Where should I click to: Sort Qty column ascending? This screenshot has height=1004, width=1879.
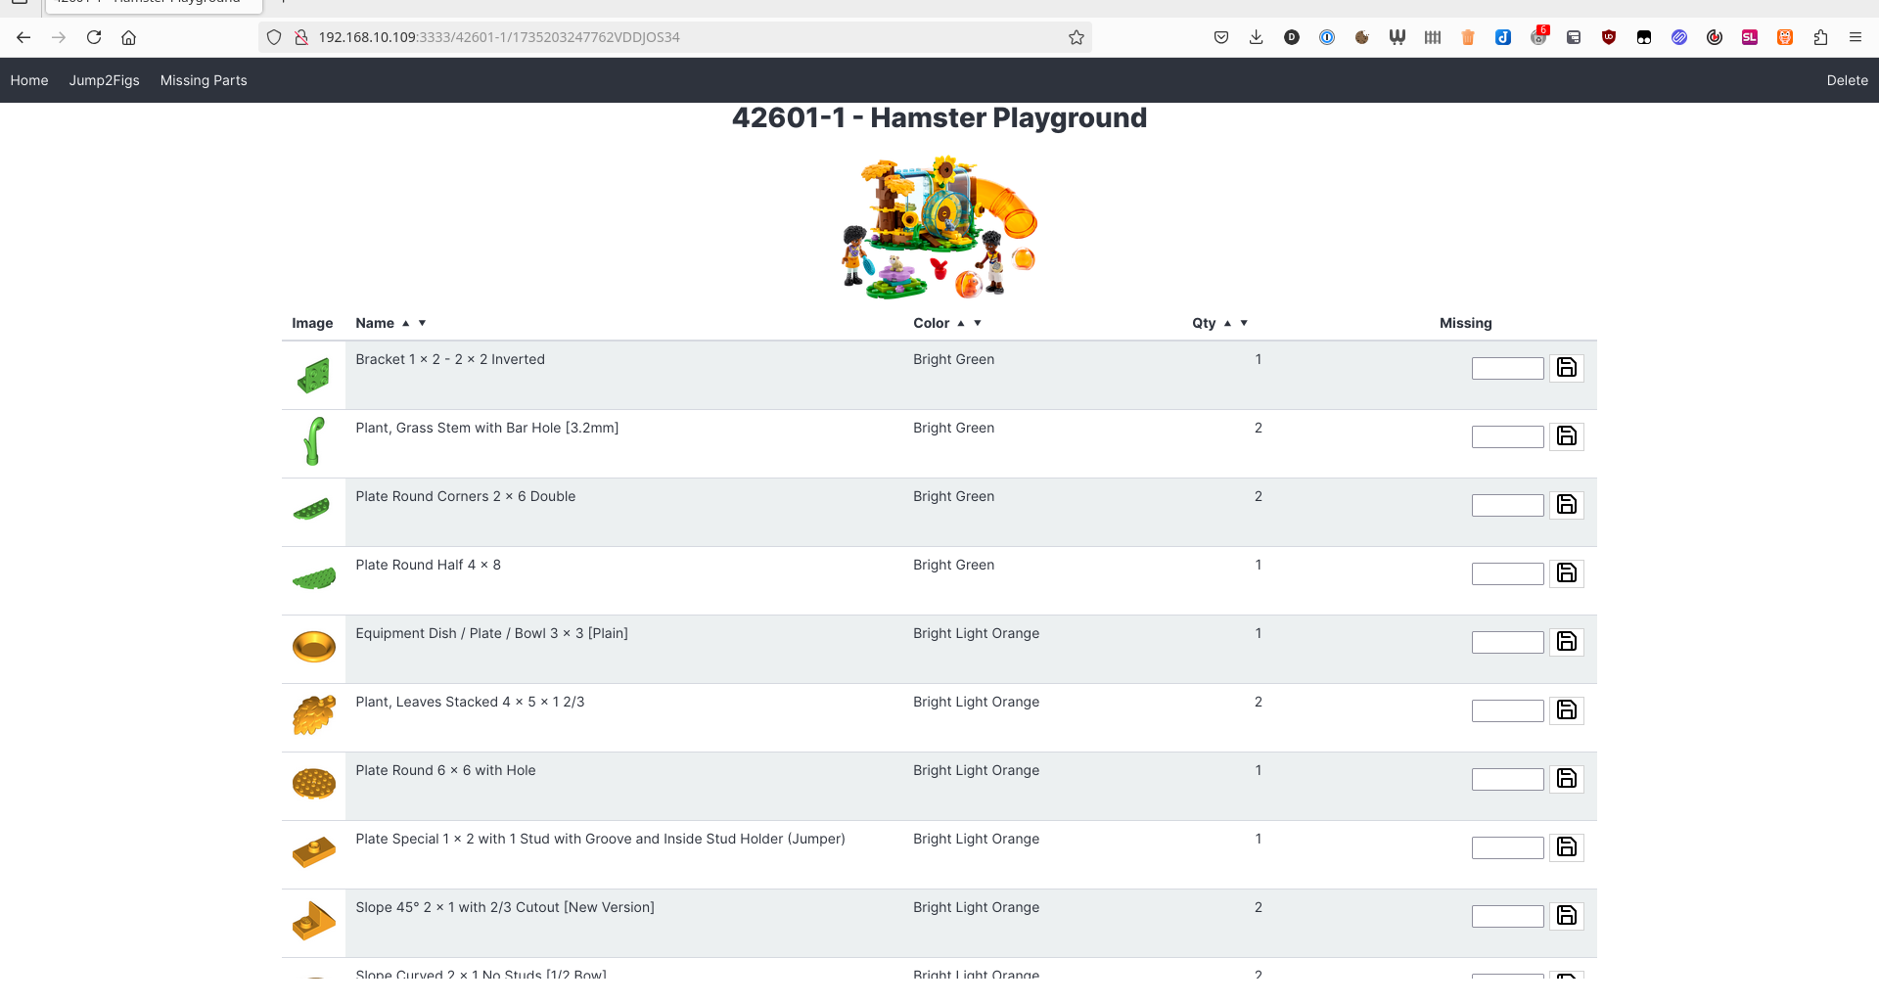click(x=1227, y=323)
